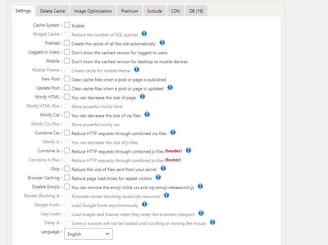328x245 pixels.
Task: Click info icon for Combine Js header
Action: pyautogui.click(x=188, y=150)
